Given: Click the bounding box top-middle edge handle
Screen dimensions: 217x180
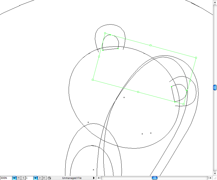Looking at the screenshot, I should (x=151, y=45).
